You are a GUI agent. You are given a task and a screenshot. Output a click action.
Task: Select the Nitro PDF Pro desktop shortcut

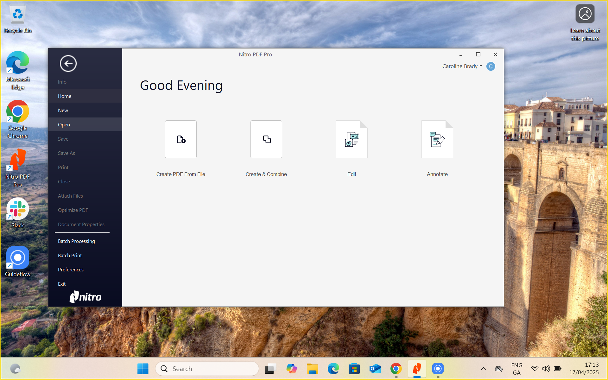tap(18, 168)
